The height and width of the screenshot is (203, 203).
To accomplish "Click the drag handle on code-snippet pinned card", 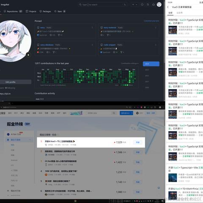I will pyautogui.click(x=156, y=45).
